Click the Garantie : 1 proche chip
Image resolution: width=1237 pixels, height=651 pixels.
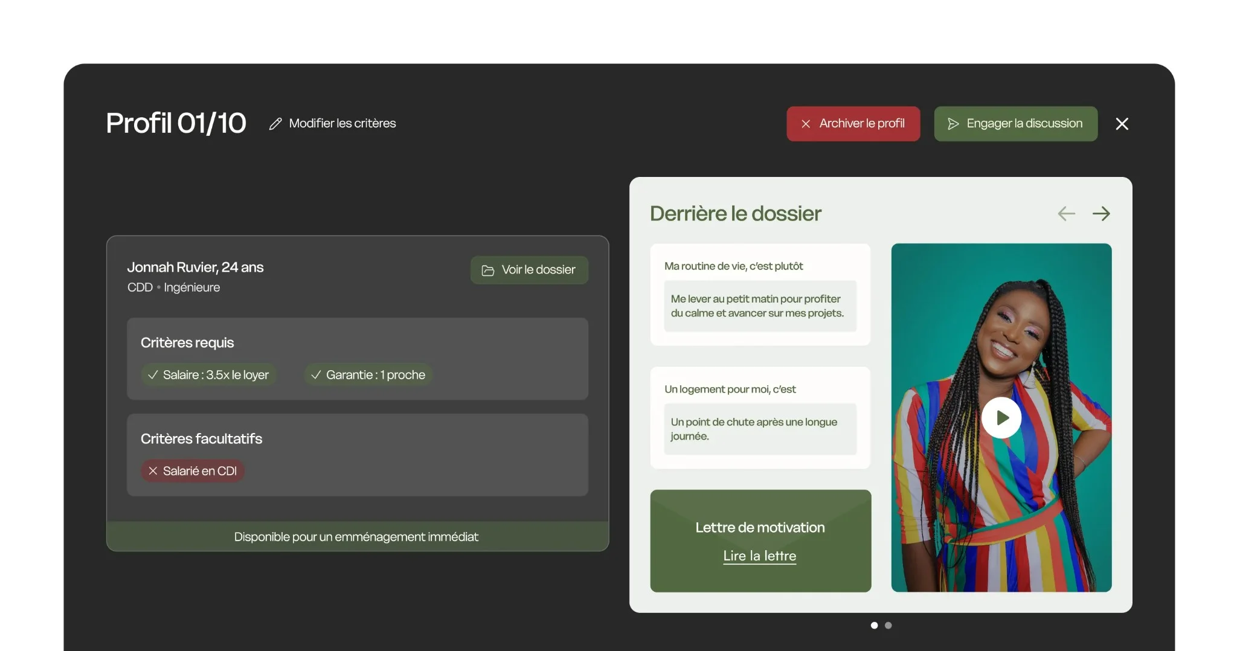[x=368, y=375]
